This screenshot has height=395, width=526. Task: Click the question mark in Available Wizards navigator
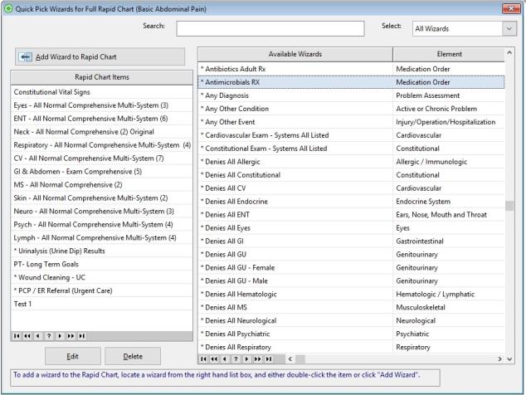236,359
